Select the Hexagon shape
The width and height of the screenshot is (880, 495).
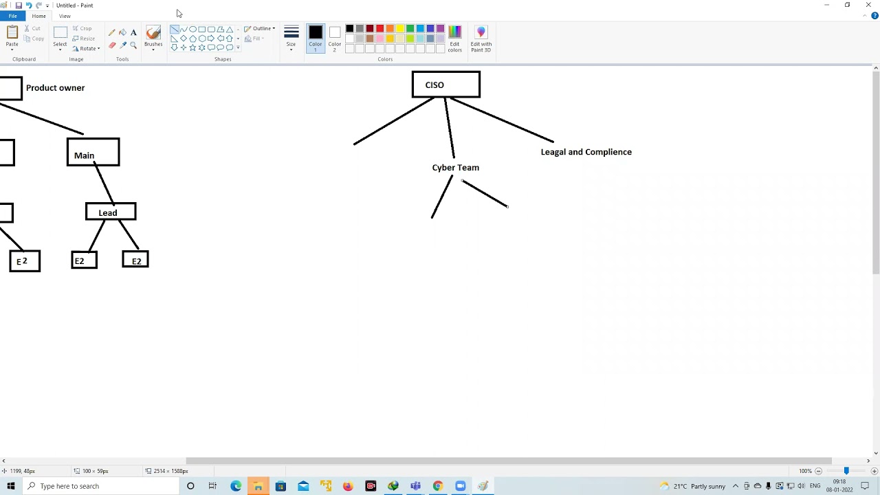(202, 38)
